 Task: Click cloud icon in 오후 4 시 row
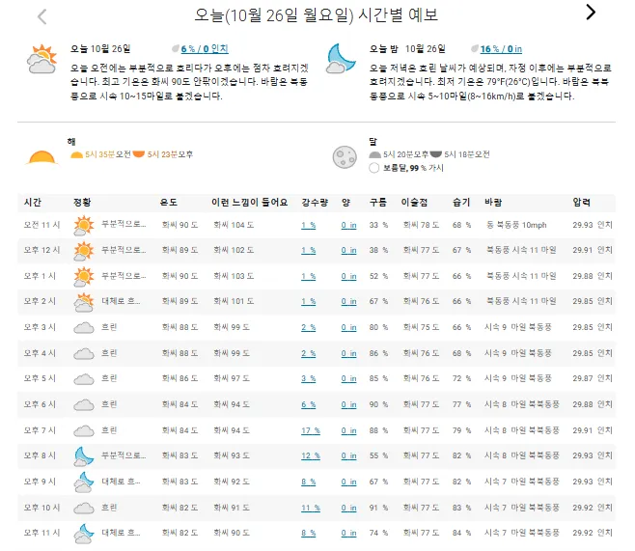pos(84,354)
